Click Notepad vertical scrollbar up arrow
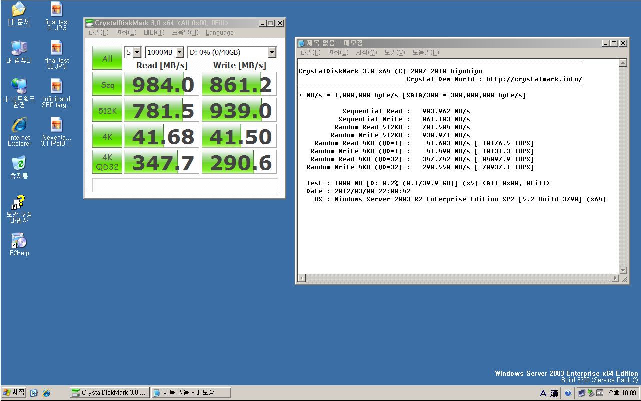 (623, 63)
